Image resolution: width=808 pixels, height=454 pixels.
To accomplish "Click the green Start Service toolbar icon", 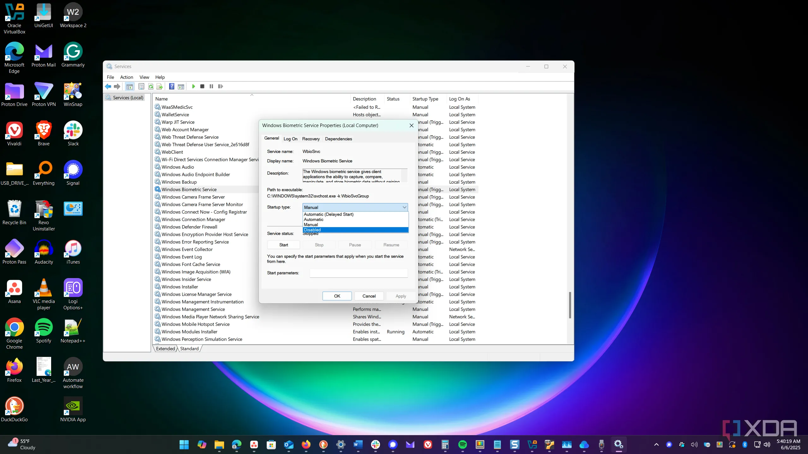I will [193, 86].
